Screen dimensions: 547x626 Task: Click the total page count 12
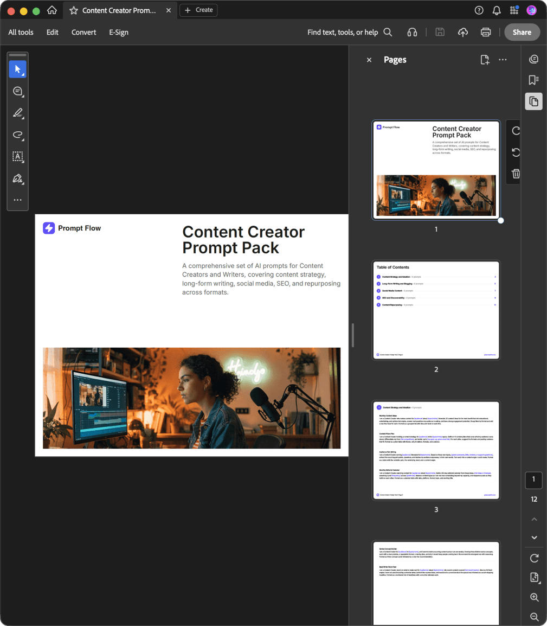point(534,499)
